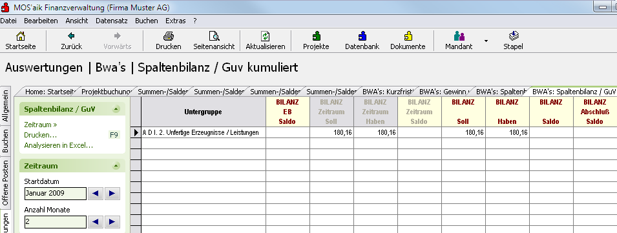Click the MOS'aik title bar icon
Image resolution: width=617 pixels, height=233 pixels.
[6, 8]
